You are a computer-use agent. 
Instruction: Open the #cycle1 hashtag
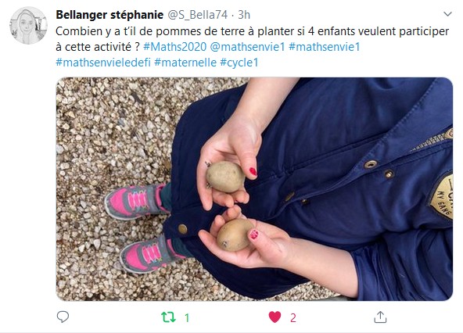[x=239, y=63]
